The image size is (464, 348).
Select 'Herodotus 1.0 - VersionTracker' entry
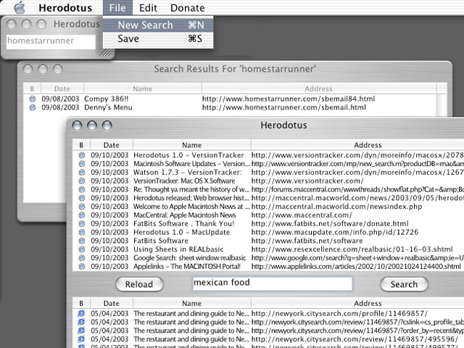click(188, 155)
